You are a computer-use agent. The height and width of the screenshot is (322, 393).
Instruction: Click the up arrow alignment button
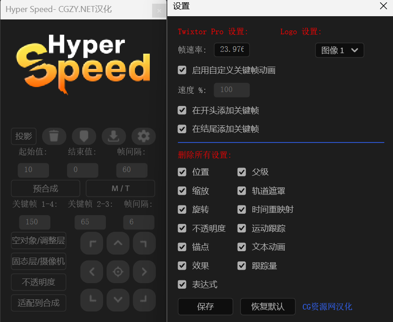[x=118, y=243]
